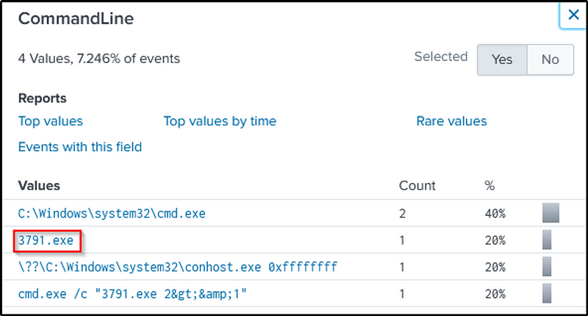Click the CommandLine field title
This screenshot has width=588, height=316.
76,19
